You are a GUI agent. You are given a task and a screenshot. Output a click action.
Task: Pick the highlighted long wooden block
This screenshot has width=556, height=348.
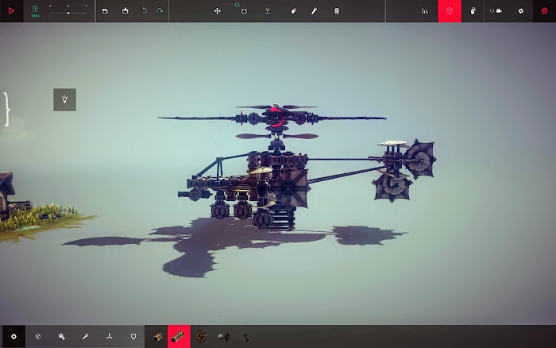point(179,336)
